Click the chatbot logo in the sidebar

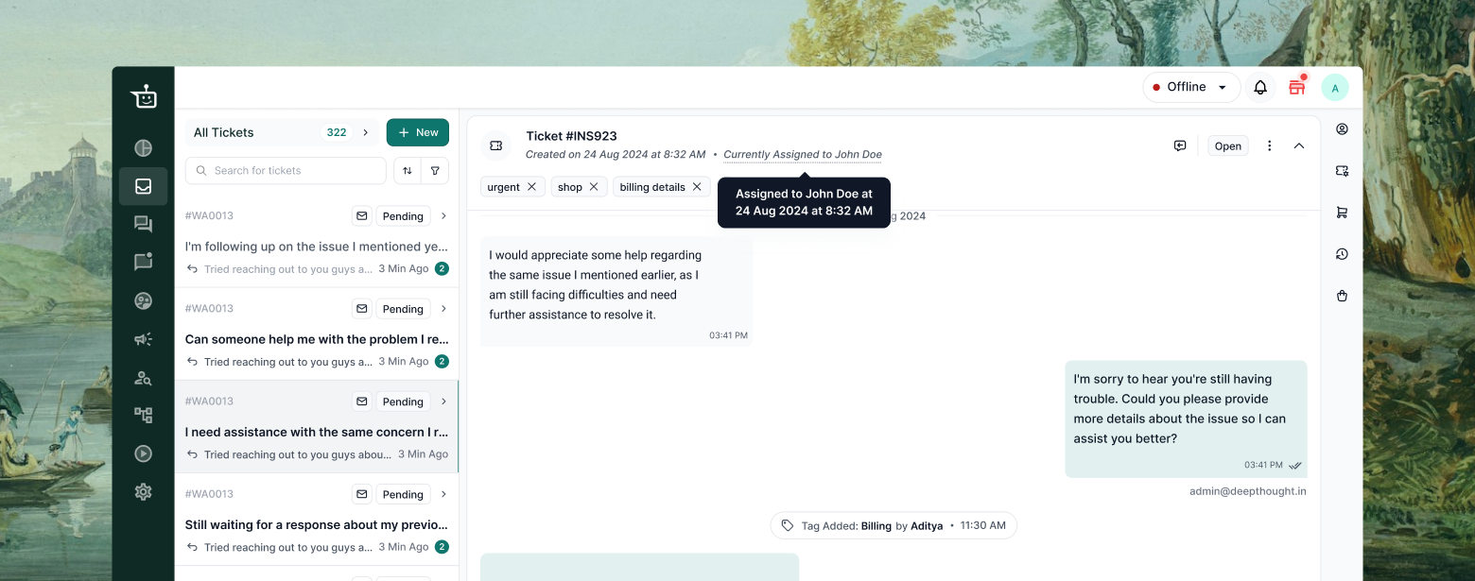144,96
